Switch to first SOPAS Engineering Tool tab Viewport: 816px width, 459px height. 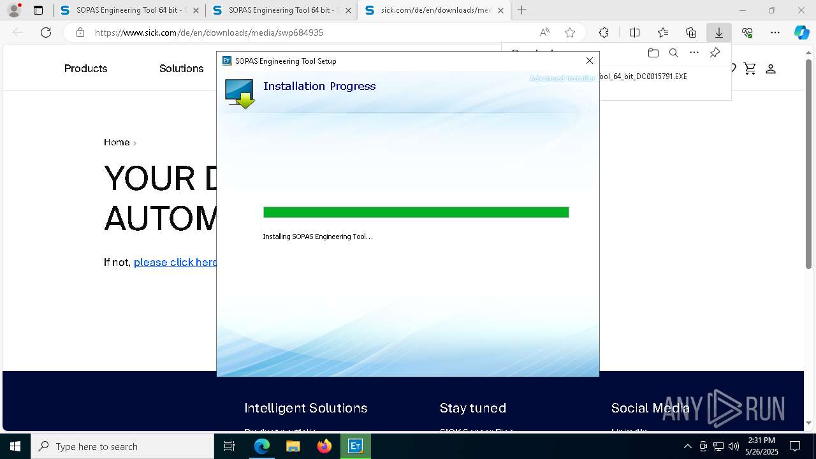pos(130,10)
